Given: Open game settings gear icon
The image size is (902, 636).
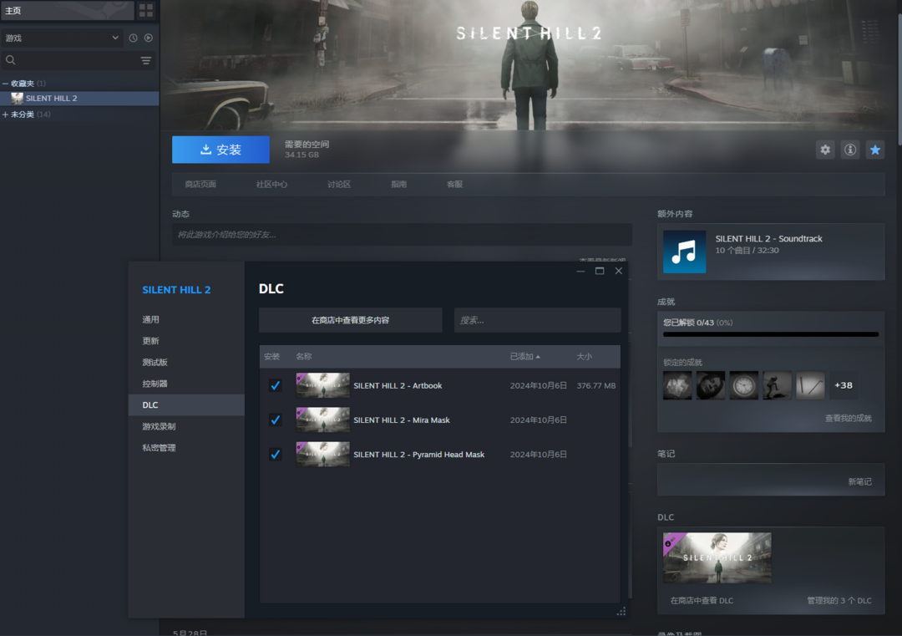Looking at the screenshot, I should point(825,150).
